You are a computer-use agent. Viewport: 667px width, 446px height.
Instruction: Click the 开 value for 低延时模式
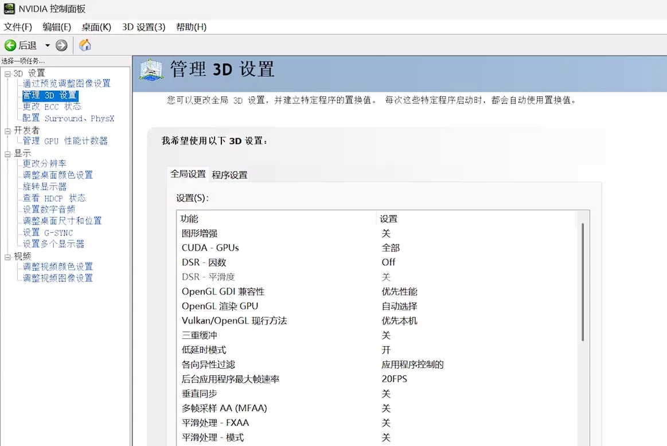click(386, 350)
